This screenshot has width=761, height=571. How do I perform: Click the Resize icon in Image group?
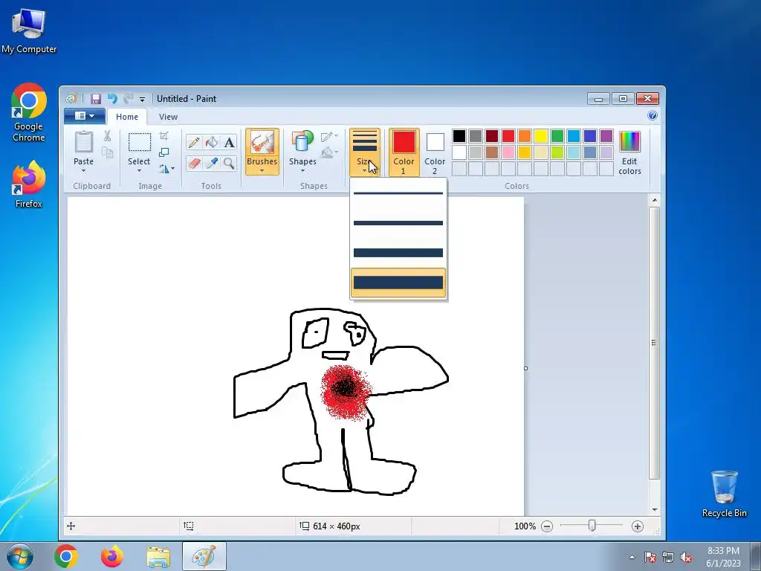tap(164, 152)
